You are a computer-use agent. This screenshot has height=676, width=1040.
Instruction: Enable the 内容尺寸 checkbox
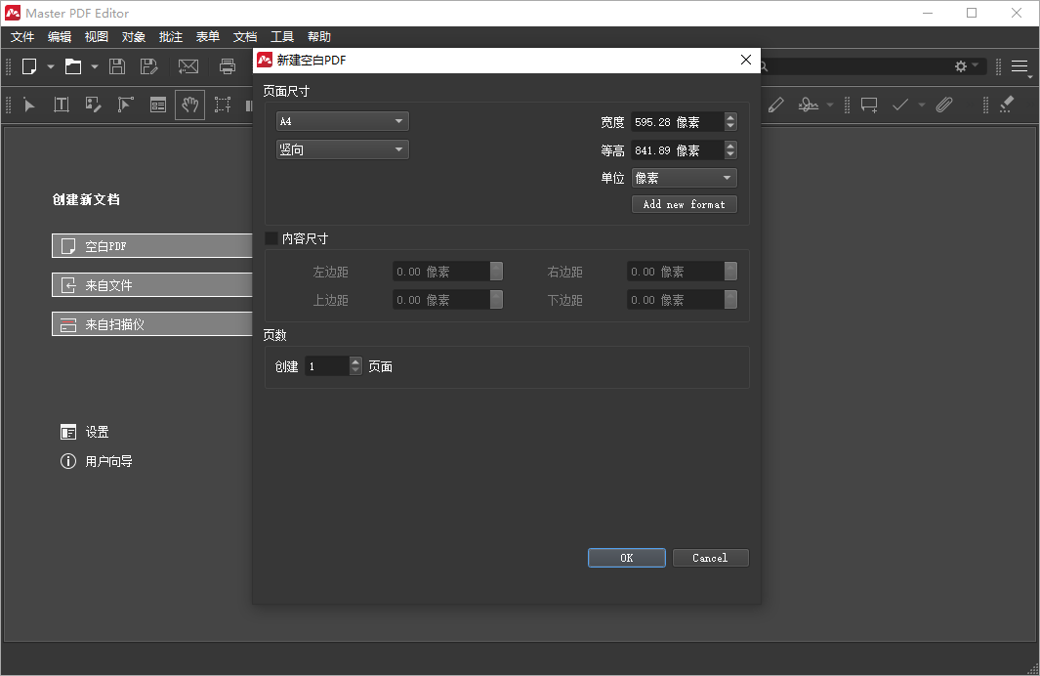point(270,237)
